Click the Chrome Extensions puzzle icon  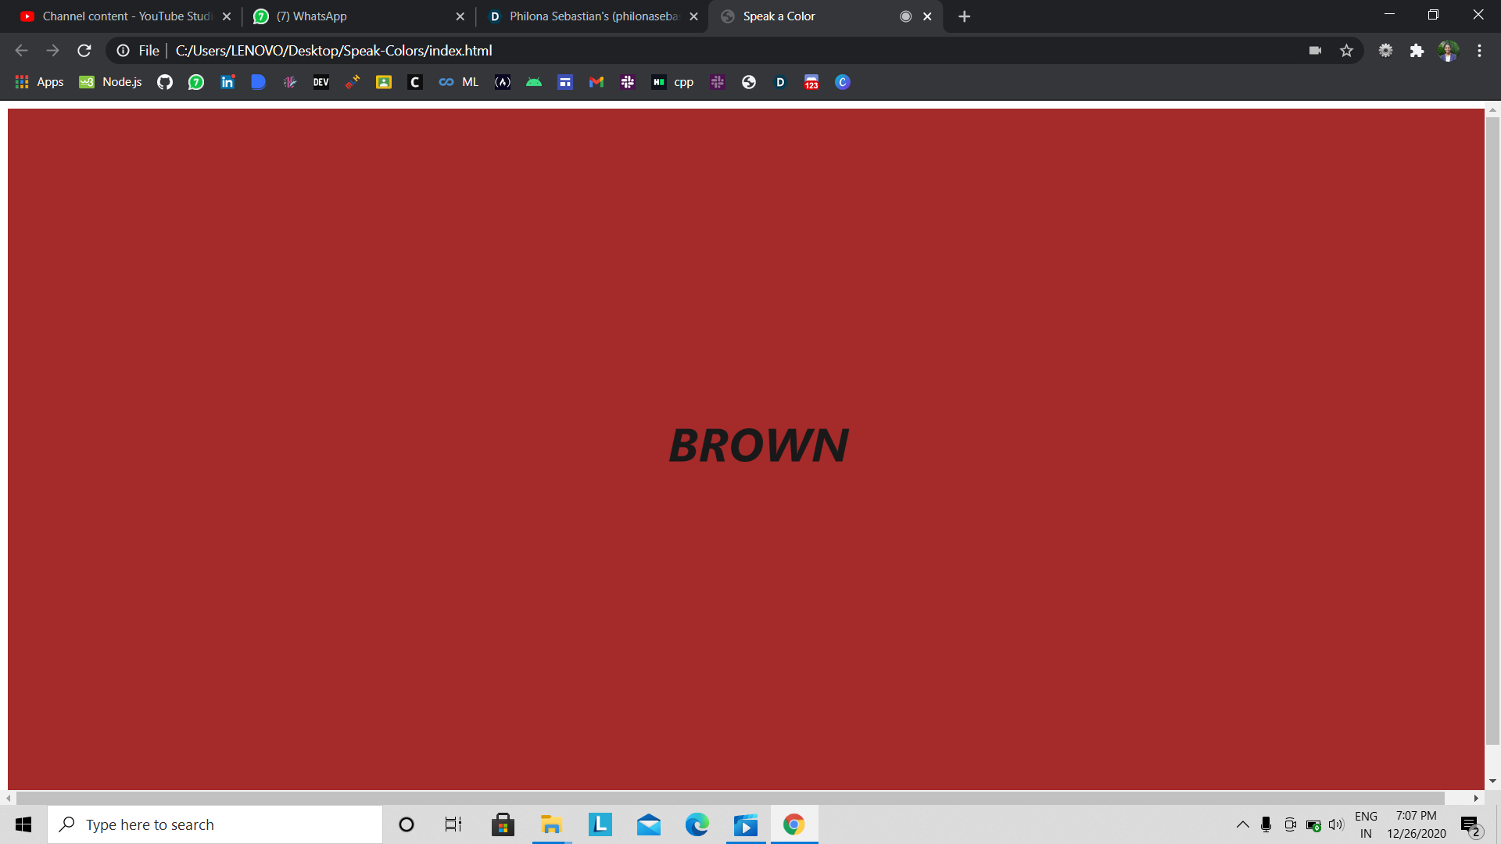tap(1417, 51)
